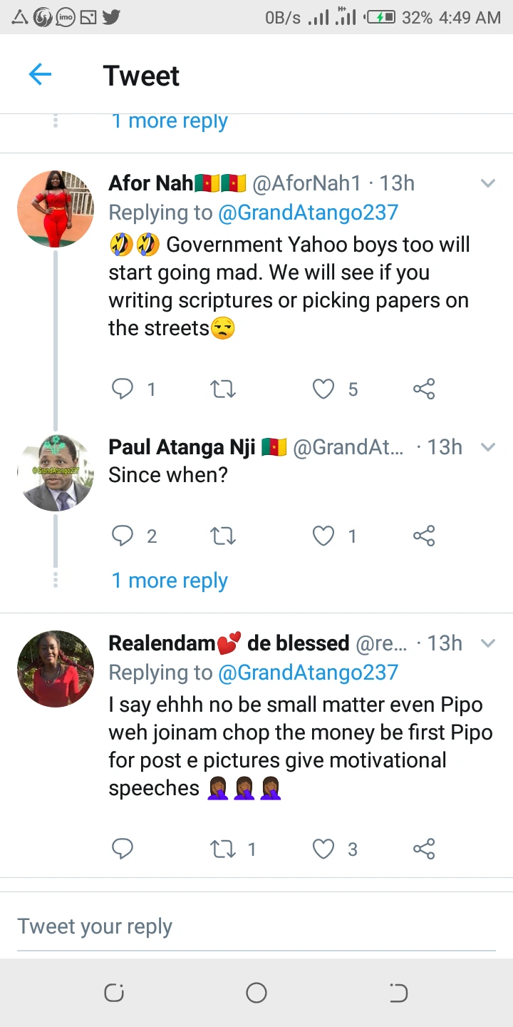The height and width of the screenshot is (1027, 513).
Task: Open options chevron on Realendam's tweet
Action: tap(488, 643)
